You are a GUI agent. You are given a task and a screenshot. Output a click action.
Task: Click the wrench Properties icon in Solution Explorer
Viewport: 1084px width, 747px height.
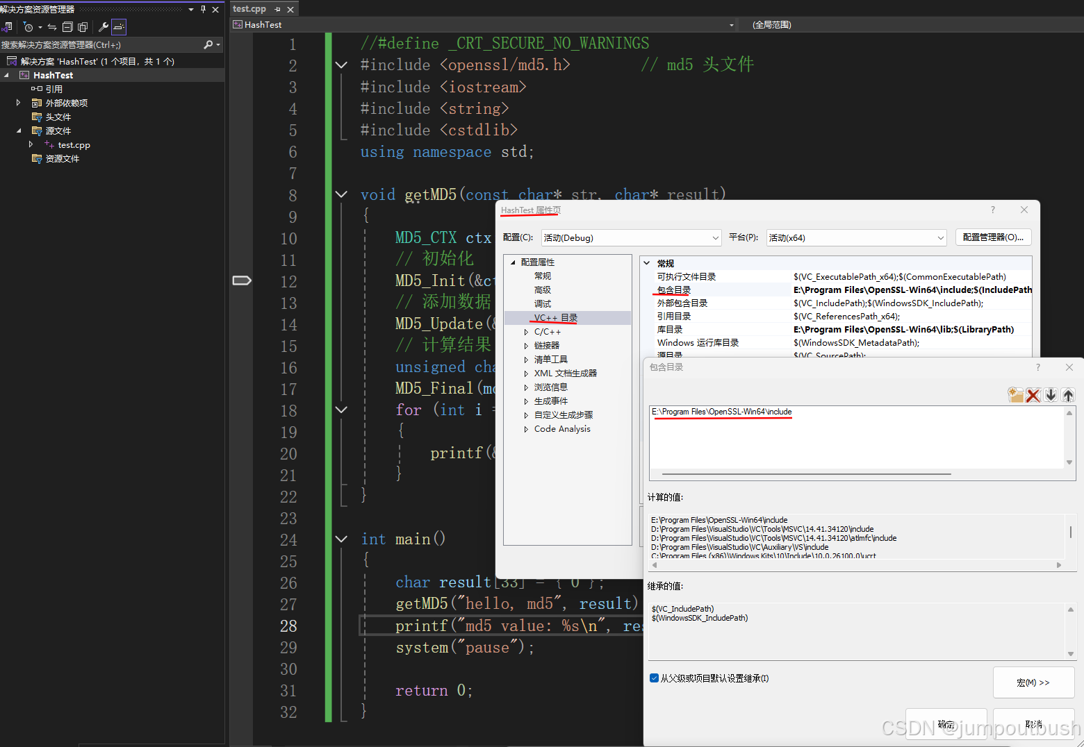104,26
